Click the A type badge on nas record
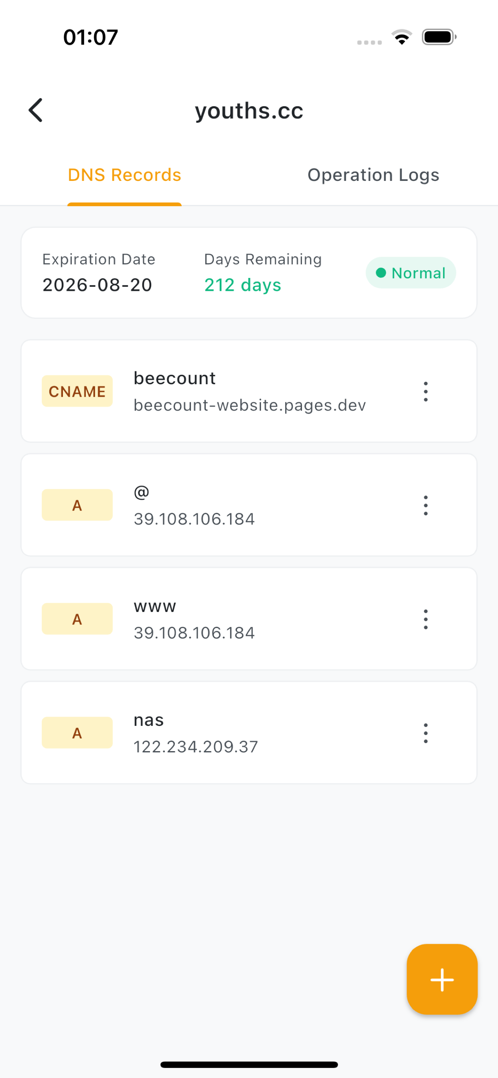Image resolution: width=498 pixels, height=1078 pixels. [77, 732]
